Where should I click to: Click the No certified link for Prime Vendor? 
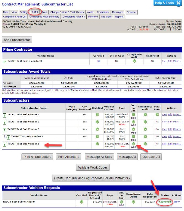tap(98, 61)
